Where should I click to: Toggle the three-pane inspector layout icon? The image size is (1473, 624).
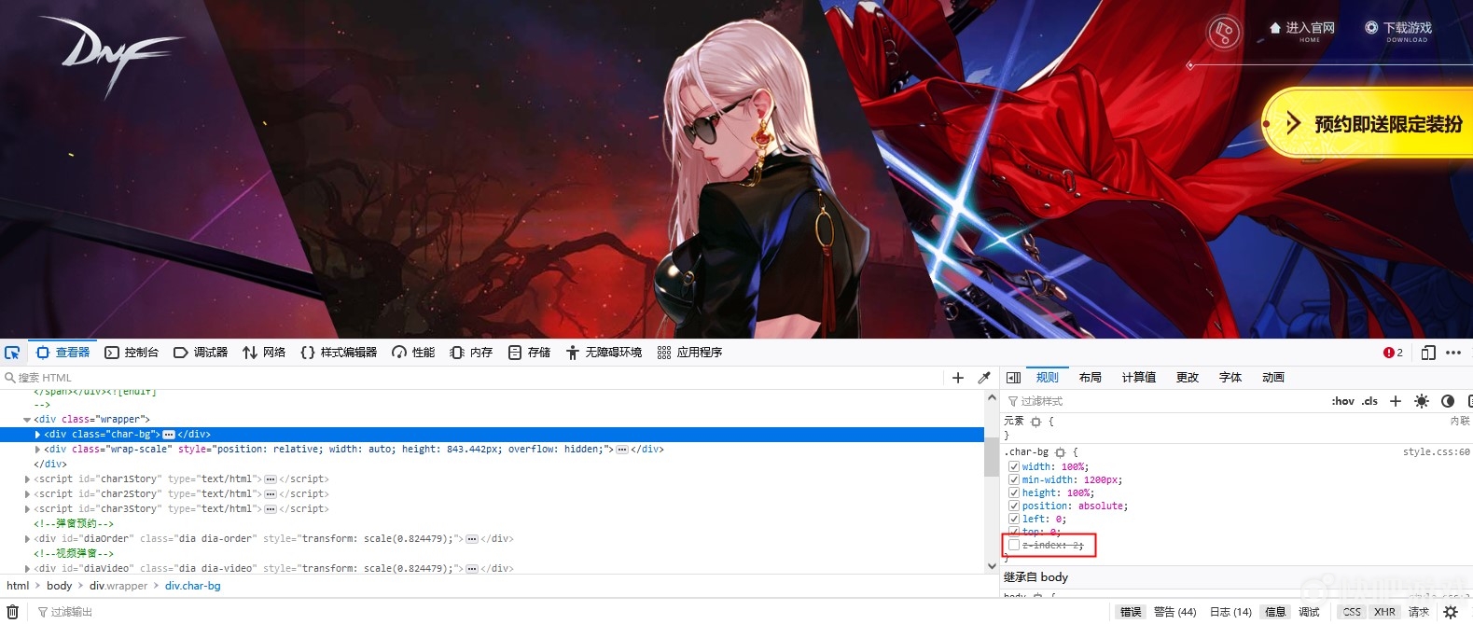(x=1014, y=378)
